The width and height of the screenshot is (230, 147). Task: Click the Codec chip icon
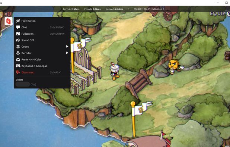coord(18,47)
